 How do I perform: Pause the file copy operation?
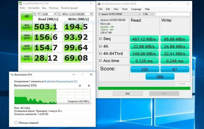[x=80, y=86]
